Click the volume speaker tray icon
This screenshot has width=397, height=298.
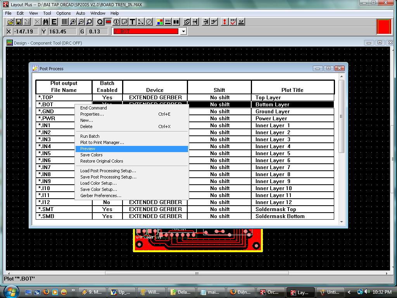click(367, 292)
